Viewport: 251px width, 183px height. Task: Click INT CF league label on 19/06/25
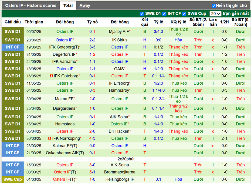(13, 47)
